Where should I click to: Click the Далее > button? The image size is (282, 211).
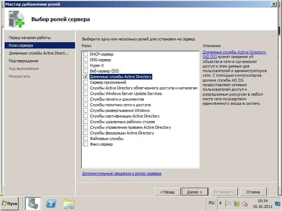(195, 192)
